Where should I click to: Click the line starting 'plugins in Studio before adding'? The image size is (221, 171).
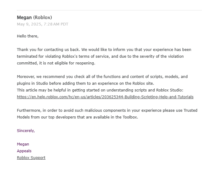[85, 84]
